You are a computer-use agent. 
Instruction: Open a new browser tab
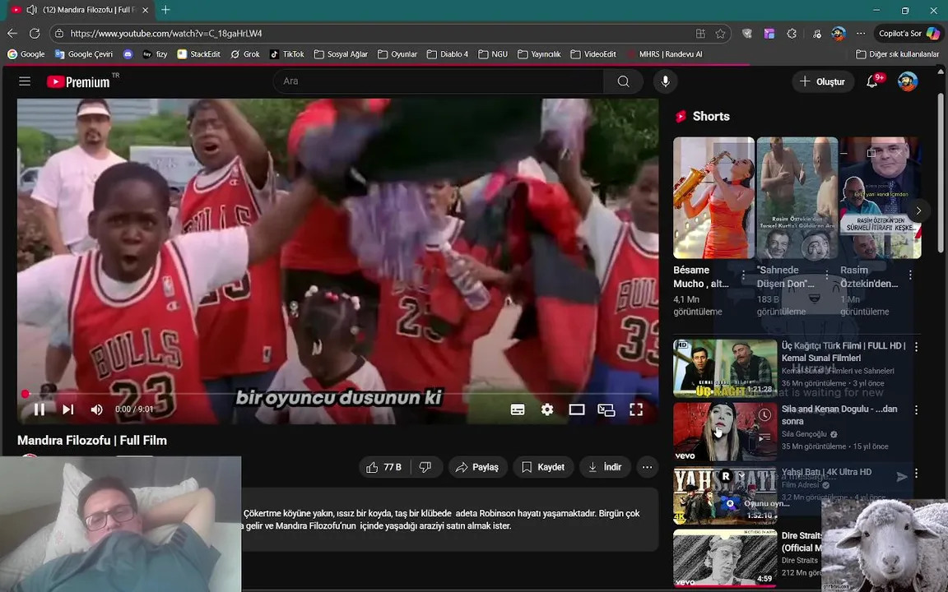click(165, 10)
